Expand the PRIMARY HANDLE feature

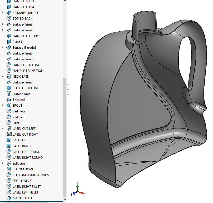coord(3,13)
